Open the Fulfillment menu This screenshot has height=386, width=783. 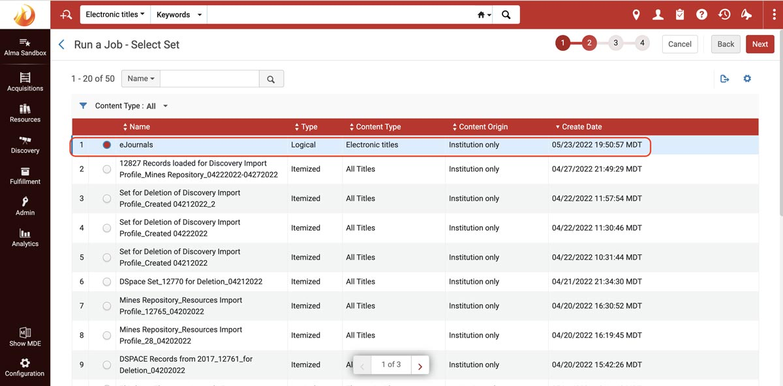point(25,175)
